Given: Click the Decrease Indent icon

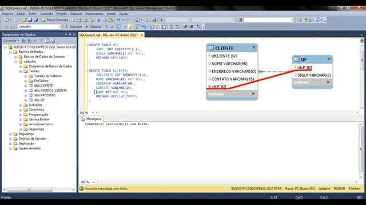Looking at the screenshot, I should (185, 27).
